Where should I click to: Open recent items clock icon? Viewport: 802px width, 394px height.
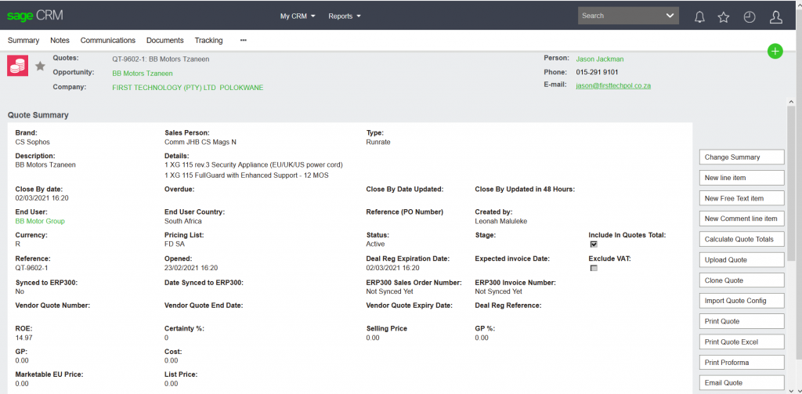750,16
